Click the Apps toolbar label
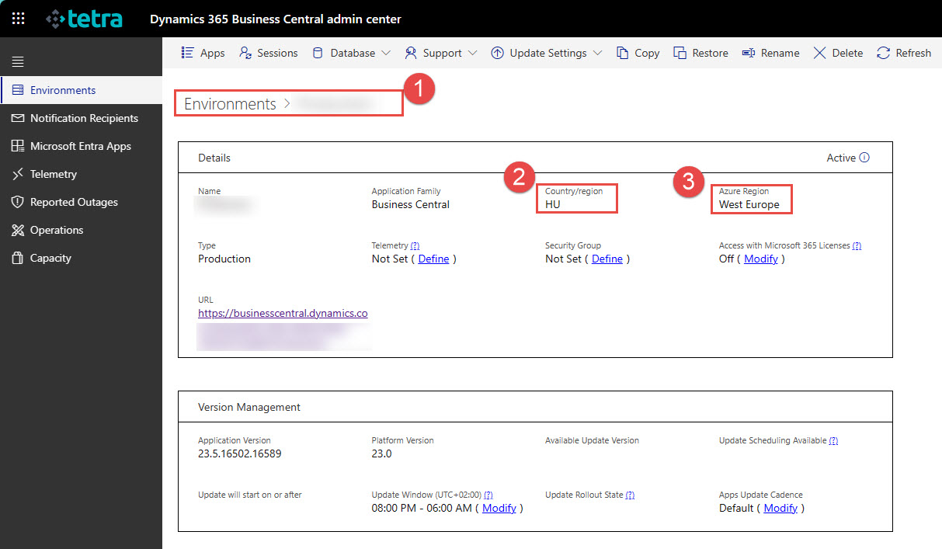 pos(213,53)
